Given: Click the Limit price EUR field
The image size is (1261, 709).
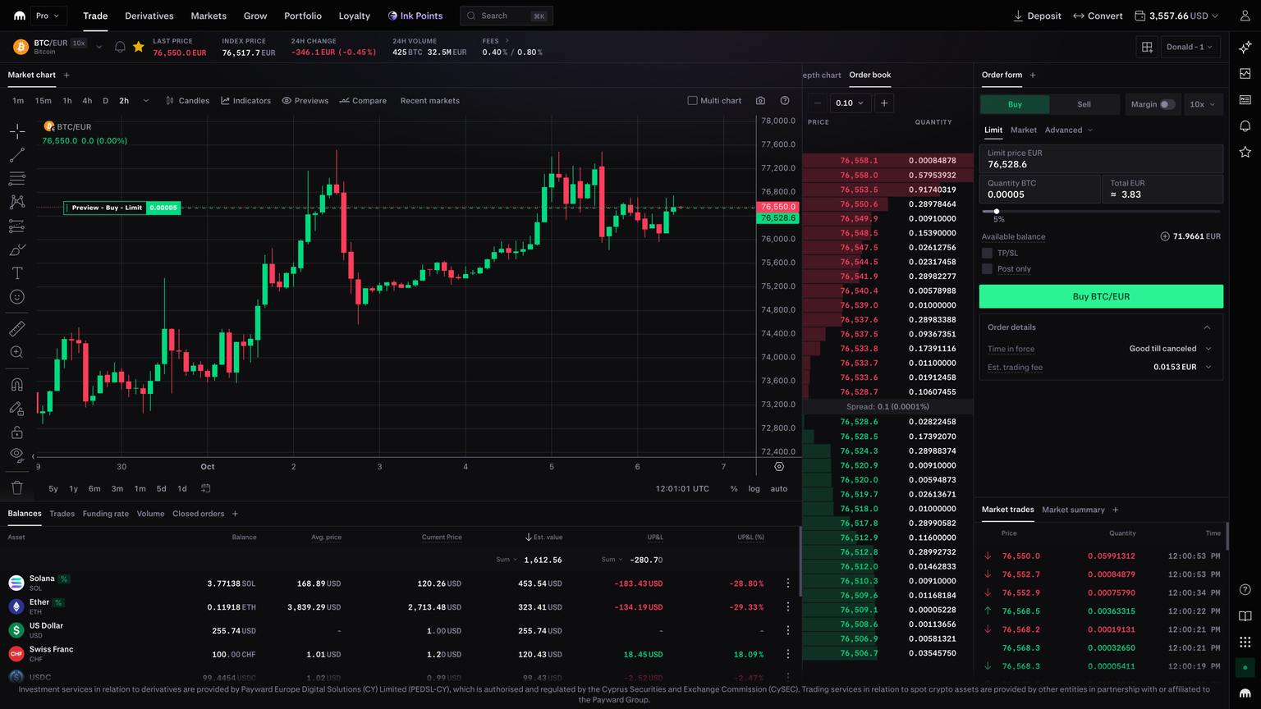Looking at the screenshot, I should (1101, 158).
